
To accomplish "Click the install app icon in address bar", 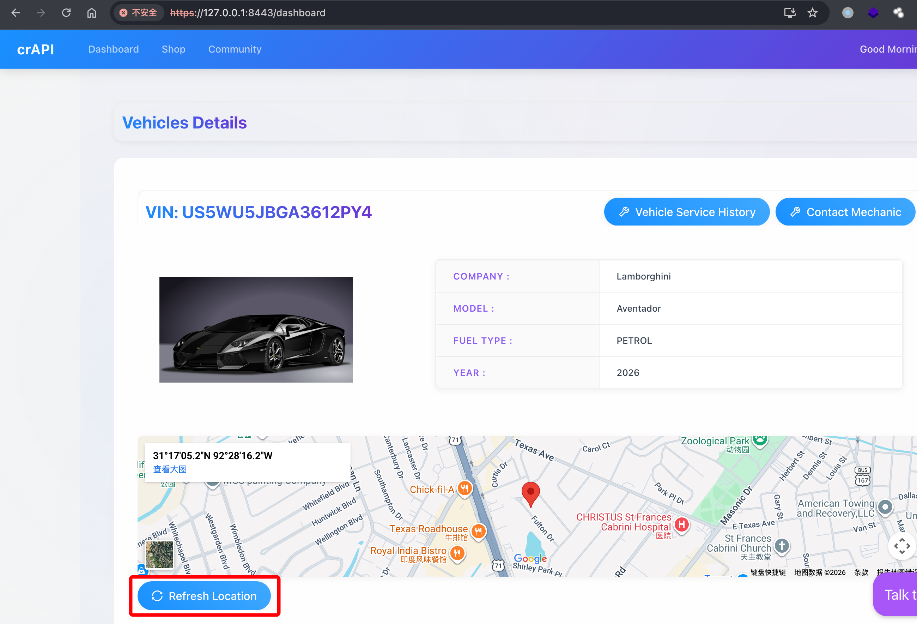I will pos(789,13).
